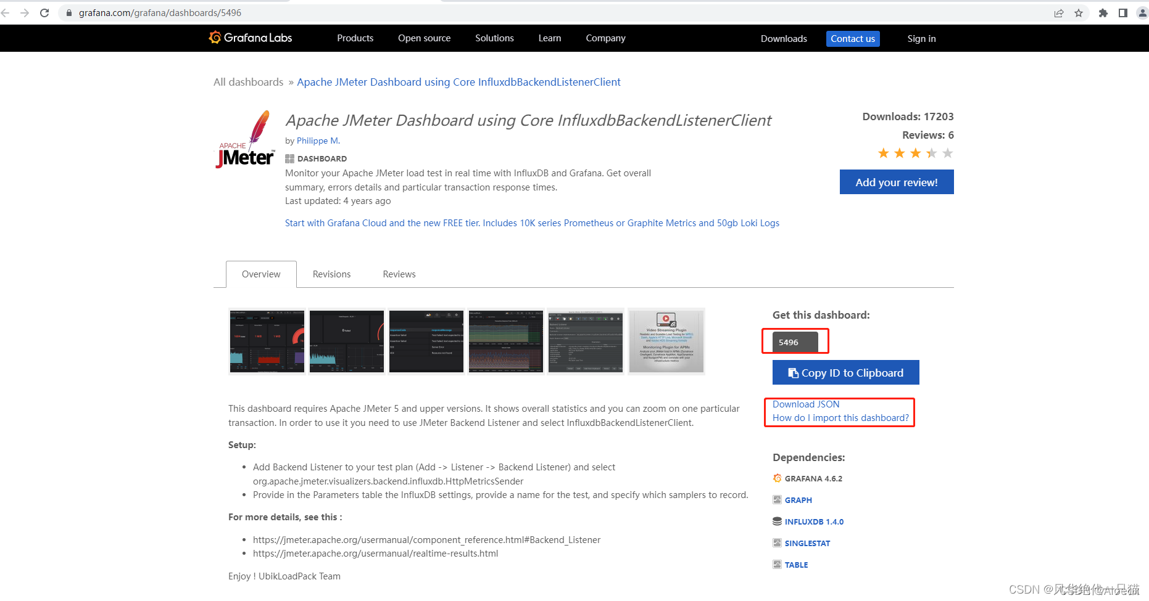This screenshot has width=1149, height=601.
Task: Click the GRAFANA 4.6.2 dependency text
Action: [x=813, y=478]
